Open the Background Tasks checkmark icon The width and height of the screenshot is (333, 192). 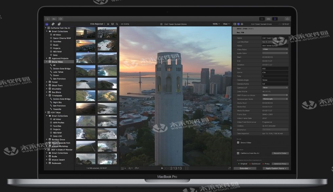61,19
